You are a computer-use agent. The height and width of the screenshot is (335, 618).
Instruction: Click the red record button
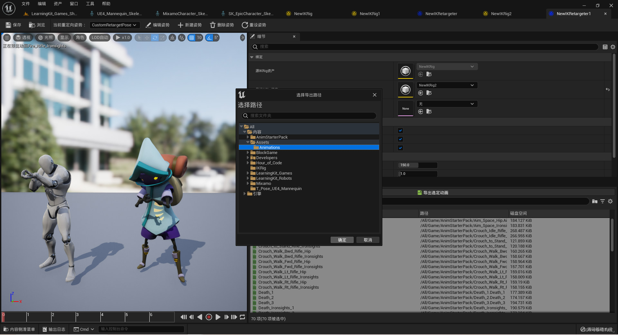[x=209, y=317]
